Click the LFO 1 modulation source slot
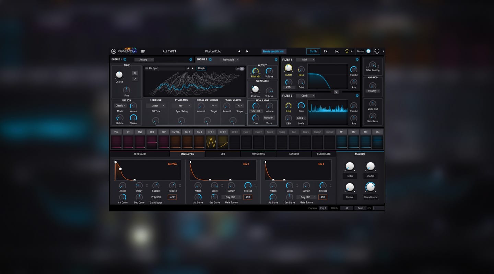This screenshot has height=274, width=494. pos(211,140)
